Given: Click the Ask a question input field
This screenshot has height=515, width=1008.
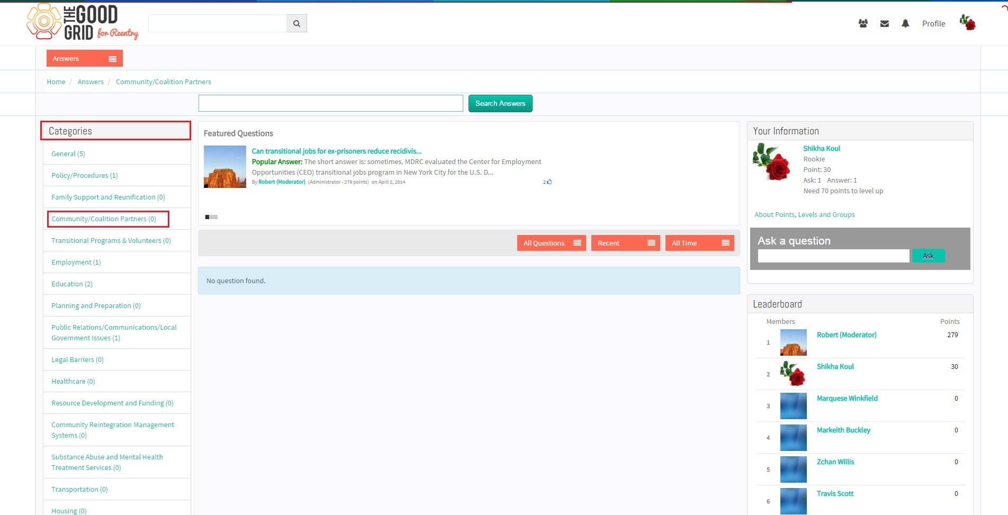Looking at the screenshot, I should [833, 256].
